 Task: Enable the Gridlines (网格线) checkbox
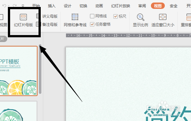coord(92,16)
